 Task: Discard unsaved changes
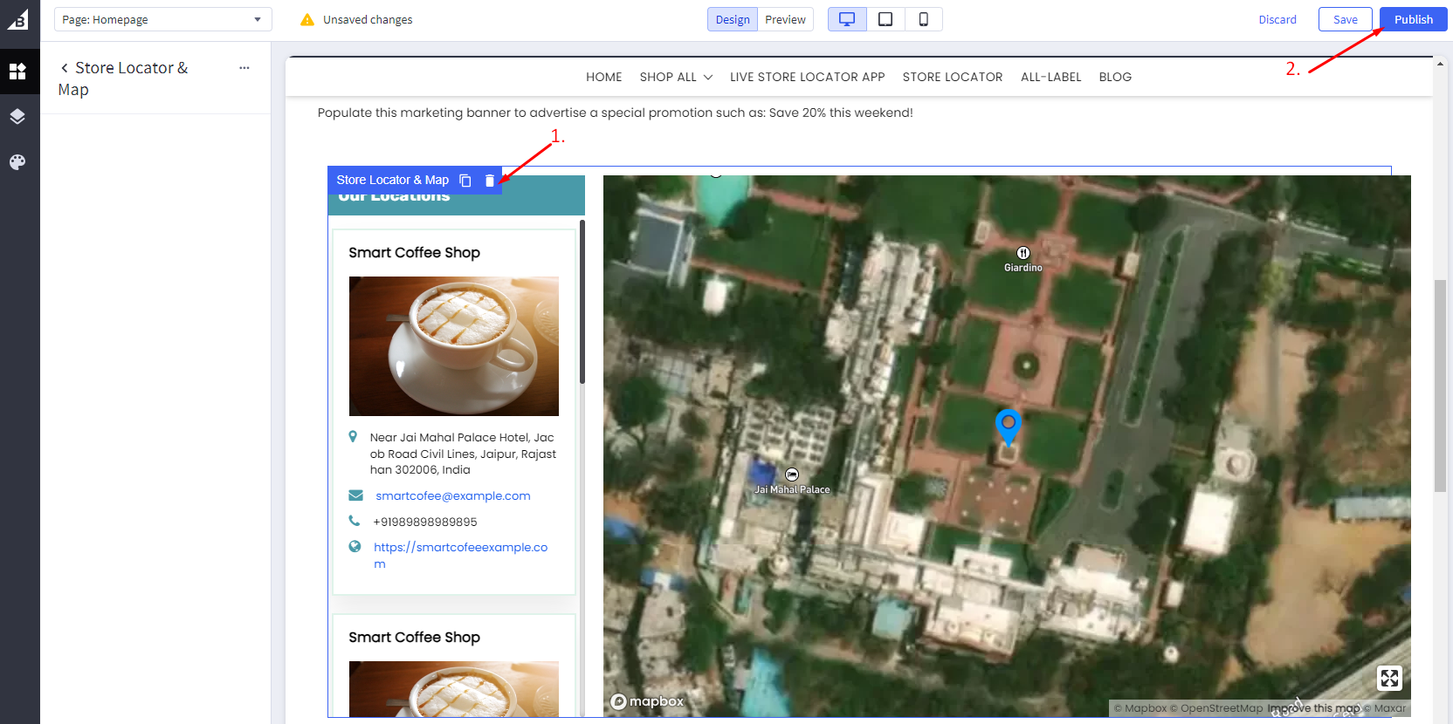[x=1277, y=19]
